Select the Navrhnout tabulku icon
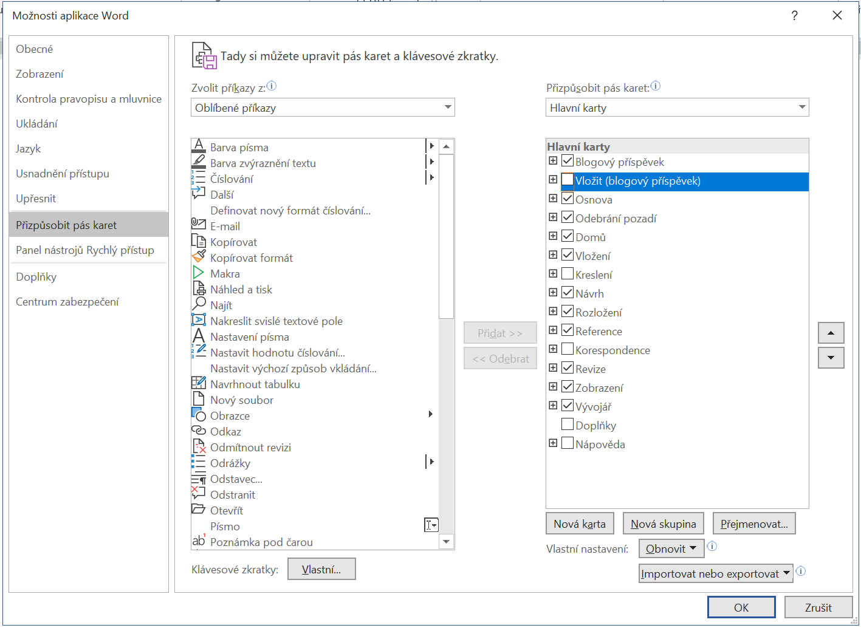Screen dimensions: 861x628 click(x=199, y=383)
